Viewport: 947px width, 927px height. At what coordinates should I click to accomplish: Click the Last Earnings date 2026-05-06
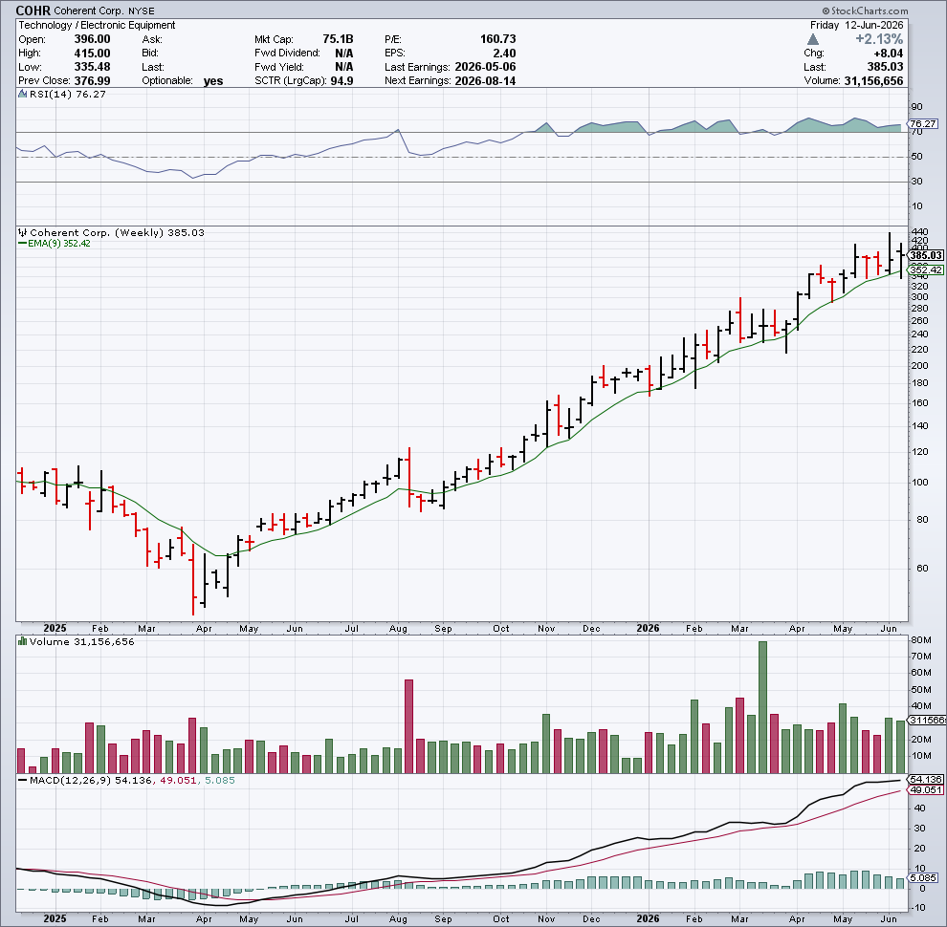(485, 67)
